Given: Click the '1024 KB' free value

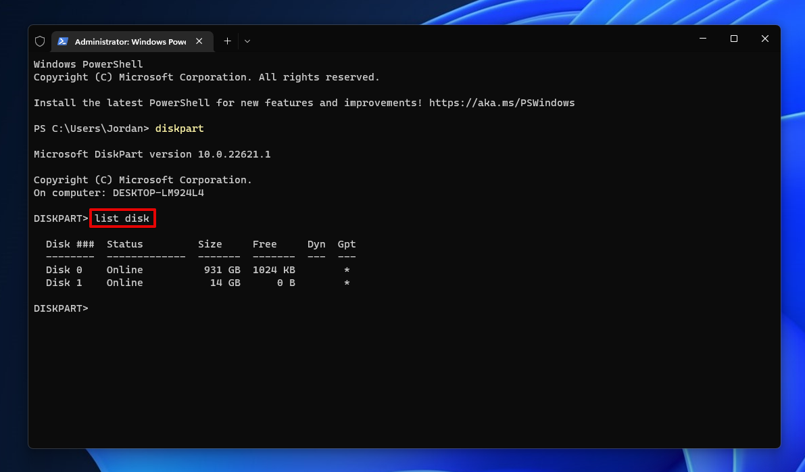Looking at the screenshot, I should (x=274, y=270).
